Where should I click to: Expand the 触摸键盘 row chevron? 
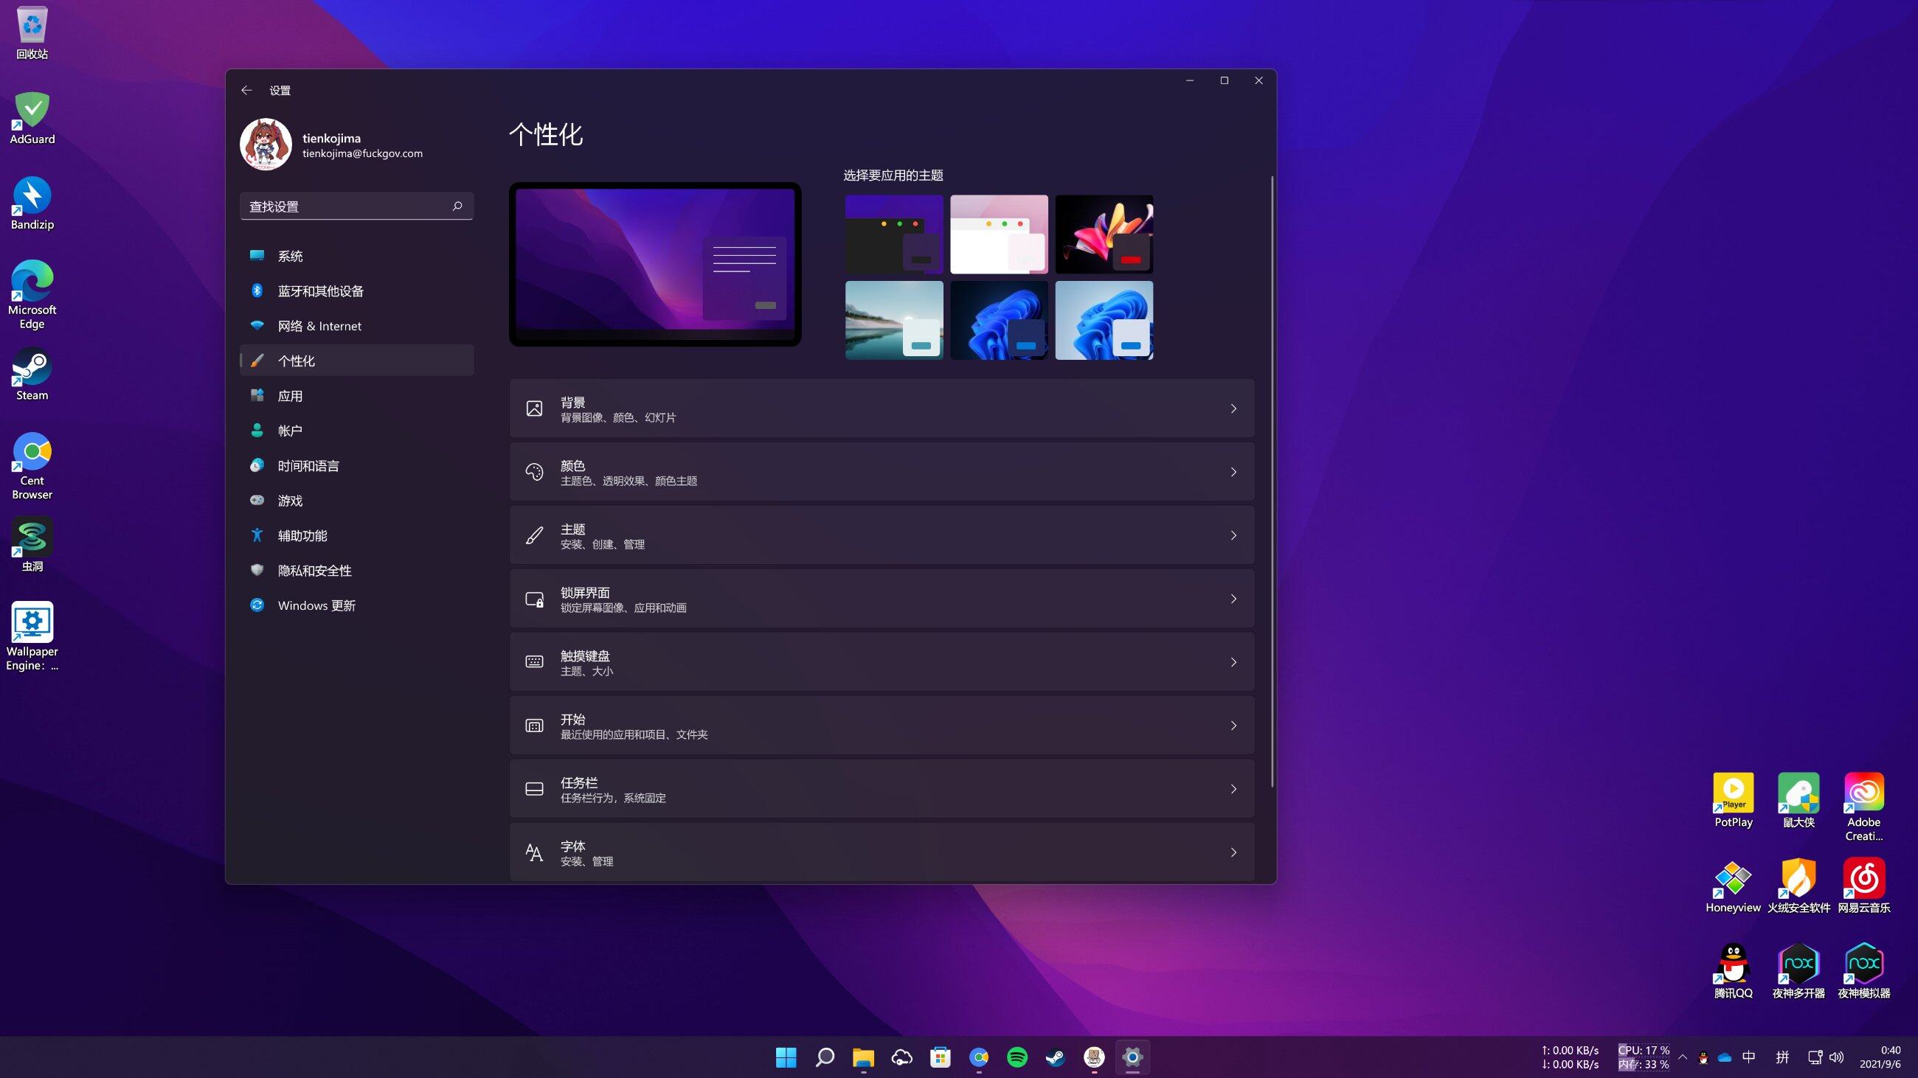coord(1233,662)
